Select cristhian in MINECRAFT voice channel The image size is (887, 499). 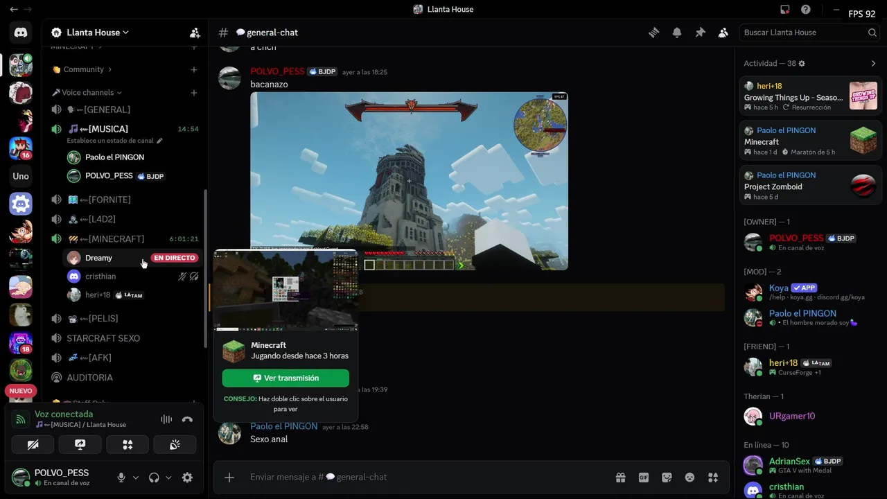(132, 277)
